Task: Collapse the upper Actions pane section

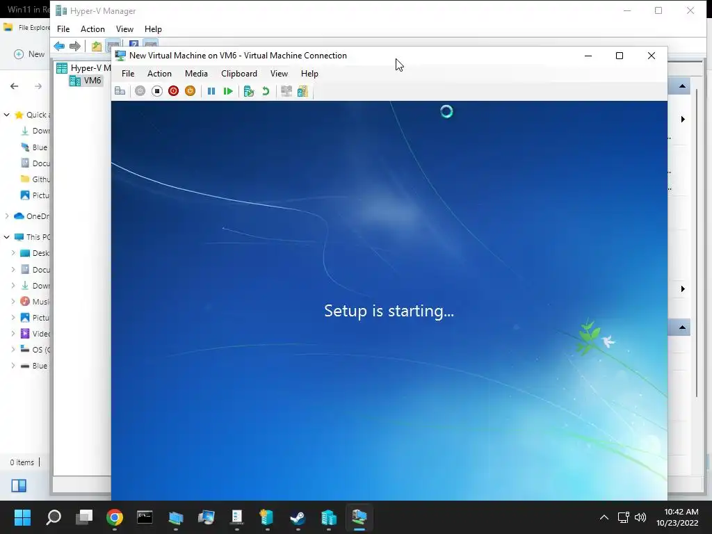Action: (x=682, y=86)
